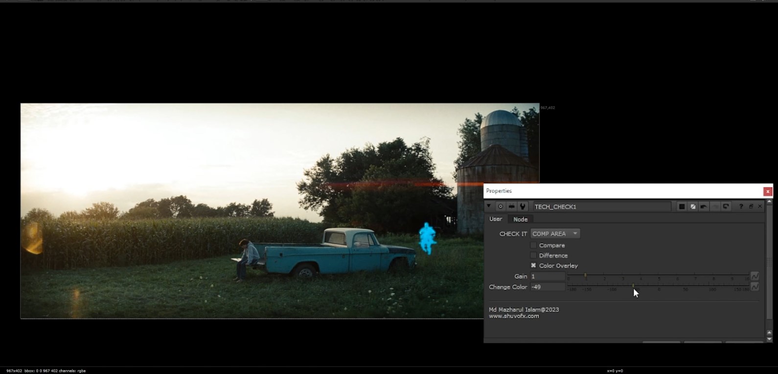
Task: Open node help question mark icon
Action: point(741,207)
